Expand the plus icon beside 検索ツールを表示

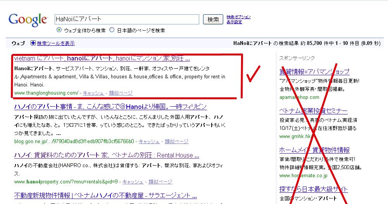click(33, 43)
